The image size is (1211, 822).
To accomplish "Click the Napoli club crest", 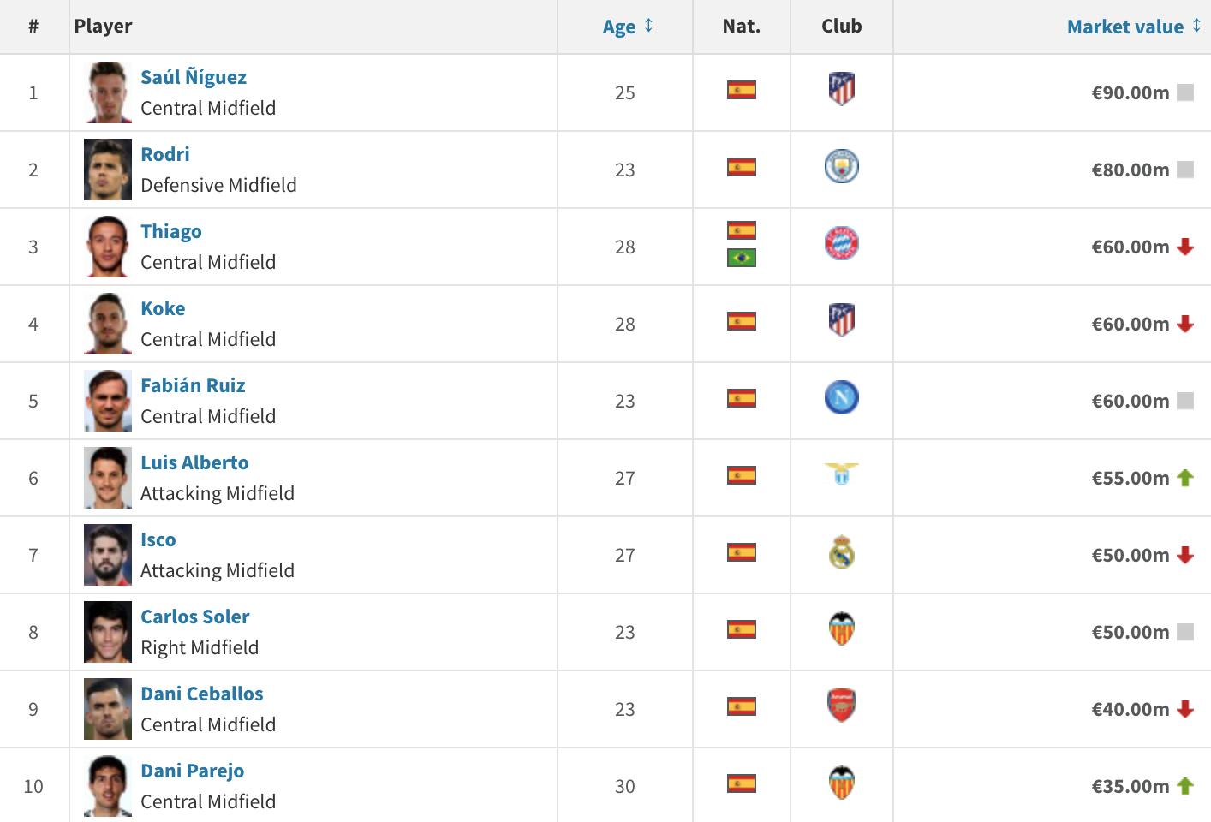I will (x=841, y=397).
